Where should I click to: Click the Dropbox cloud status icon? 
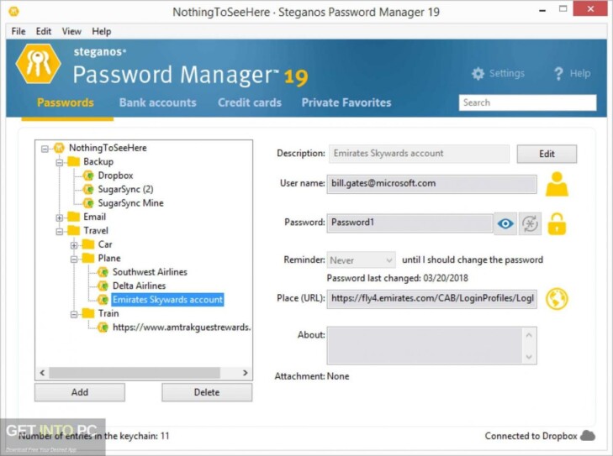tap(588, 435)
